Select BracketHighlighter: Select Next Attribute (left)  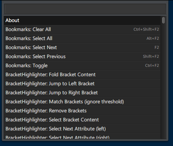(x=82, y=129)
